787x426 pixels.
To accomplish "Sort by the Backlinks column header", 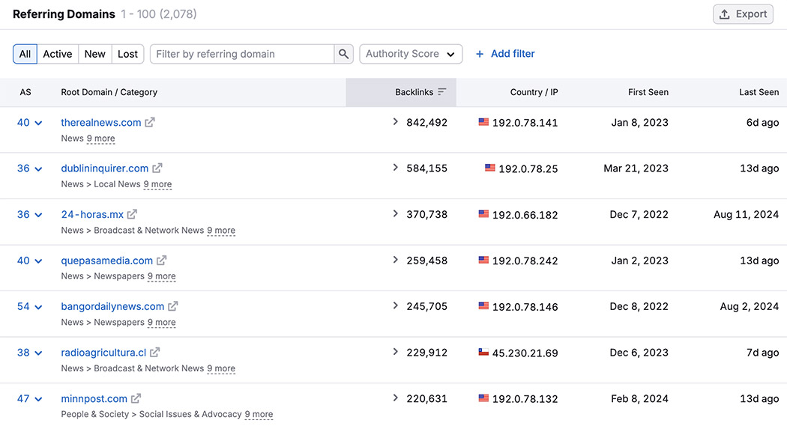I will pos(401,92).
